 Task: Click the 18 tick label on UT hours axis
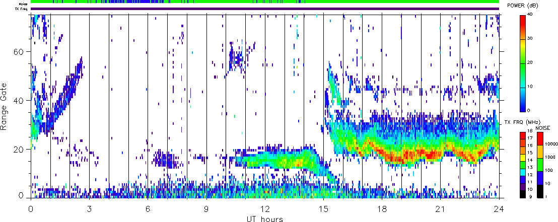pos(382,209)
